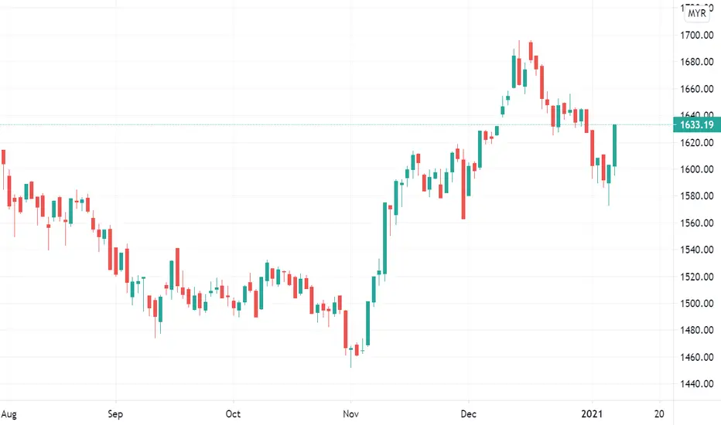Click the last green candlestick near 1633
Viewport: 721px width, 425px height.
[614, 145]
